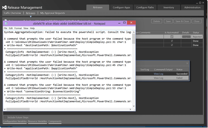Click the Release Management logo icon

click(x=4, y=7)
